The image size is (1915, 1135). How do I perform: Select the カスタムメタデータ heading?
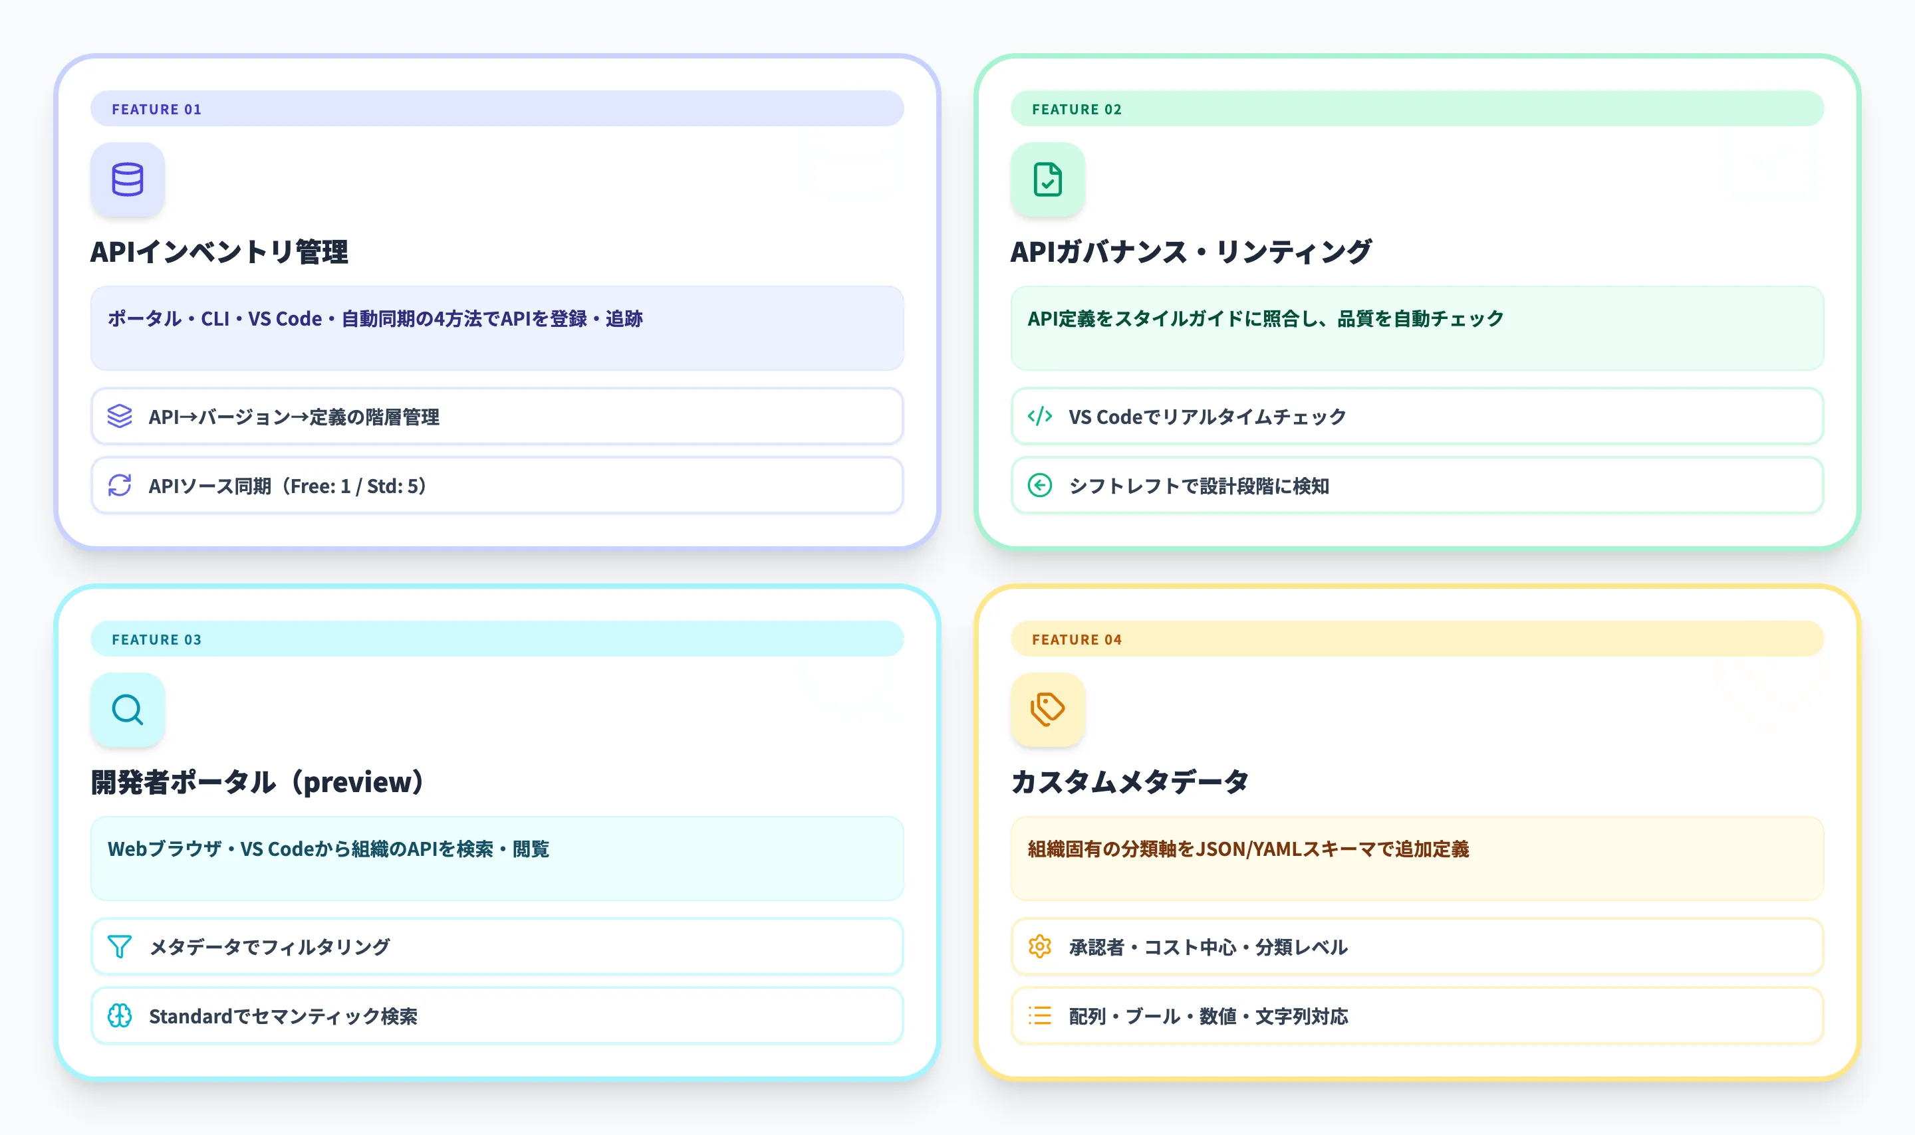(x=1130, y=782)
